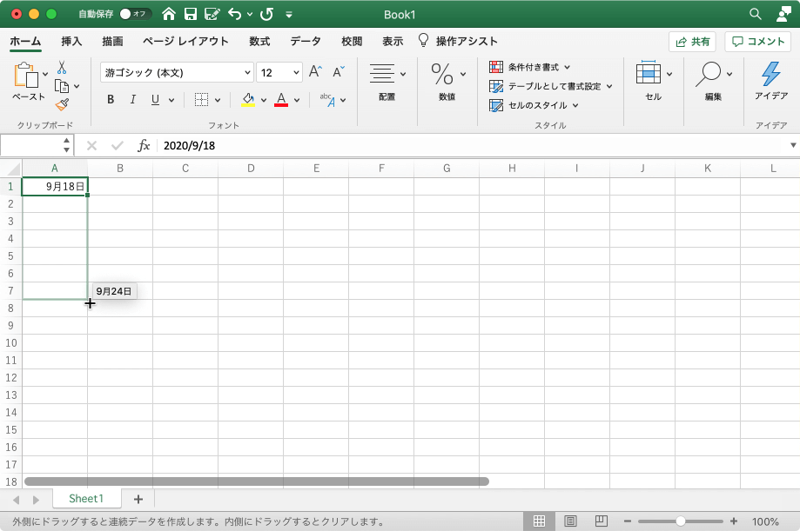Screen dimensions: 800x531
Task: Open the font size 12 dropdown
Action: [x=296, y=72]
